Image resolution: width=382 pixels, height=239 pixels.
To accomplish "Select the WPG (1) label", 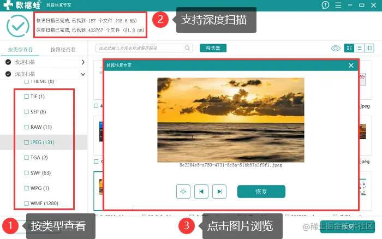I will 40,188.
